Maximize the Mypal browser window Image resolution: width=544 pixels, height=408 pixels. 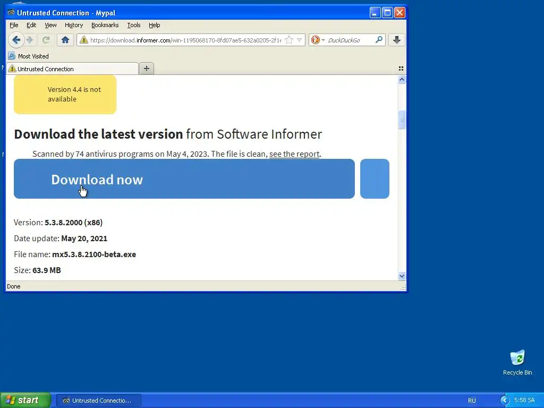coord(387,13)
